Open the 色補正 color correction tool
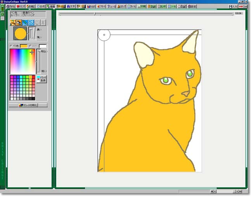252x197 pixels. click(31, 7)
